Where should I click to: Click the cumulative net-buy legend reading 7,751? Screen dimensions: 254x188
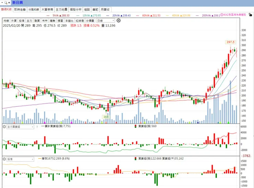(56, 126)
